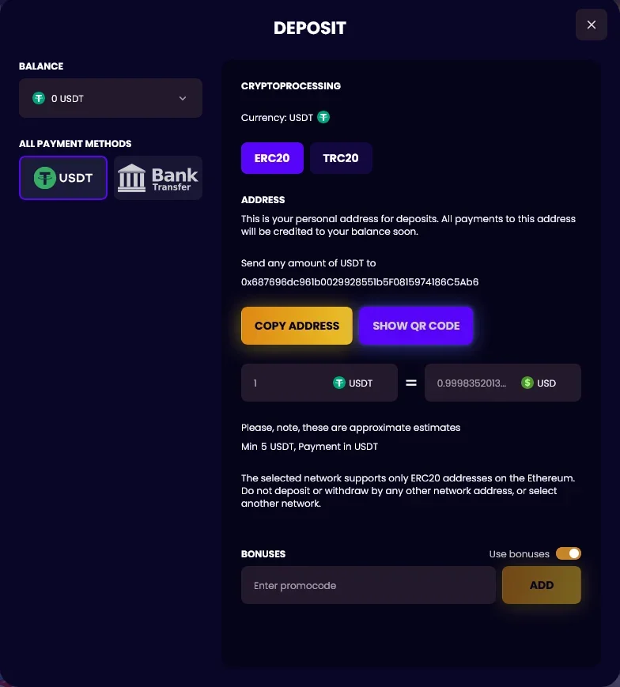This screenshot has width=620, height=687.
Task: Close the deposit dialog with X
Action: click(592, 25)
